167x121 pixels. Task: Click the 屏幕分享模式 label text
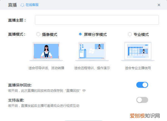pos(95,34)
